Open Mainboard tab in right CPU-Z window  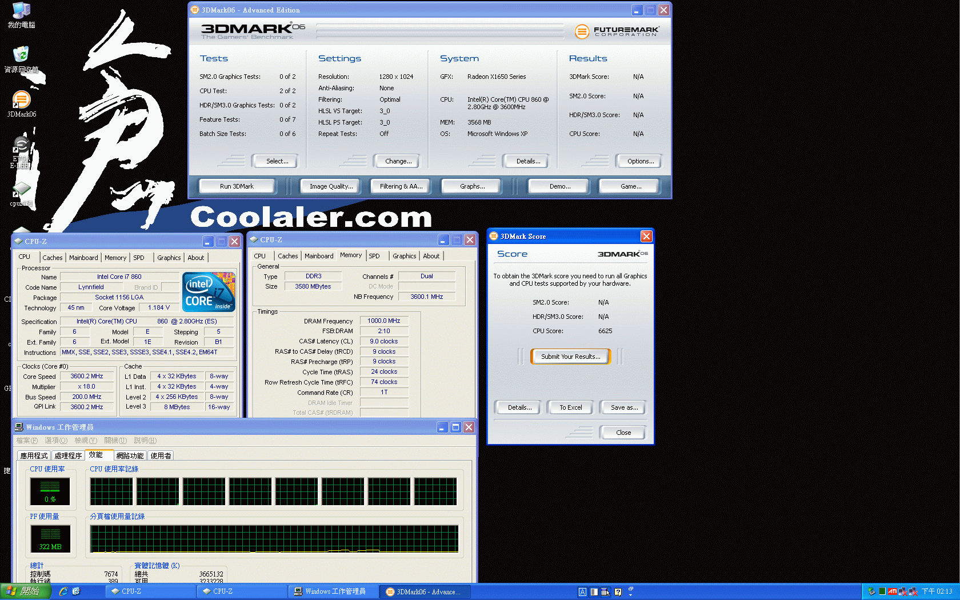319,256
